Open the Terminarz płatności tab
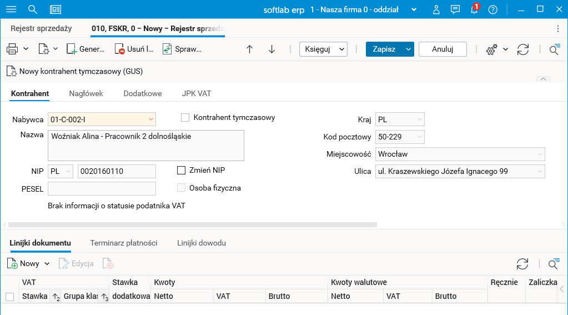568x315 pixels. 124,243
